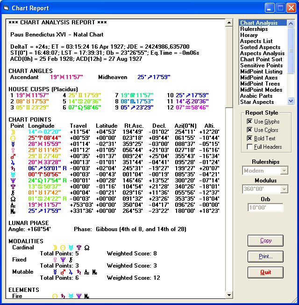Uncheck the Use Colors option
This screenshot has width=299, height=305.
point(249,130)
